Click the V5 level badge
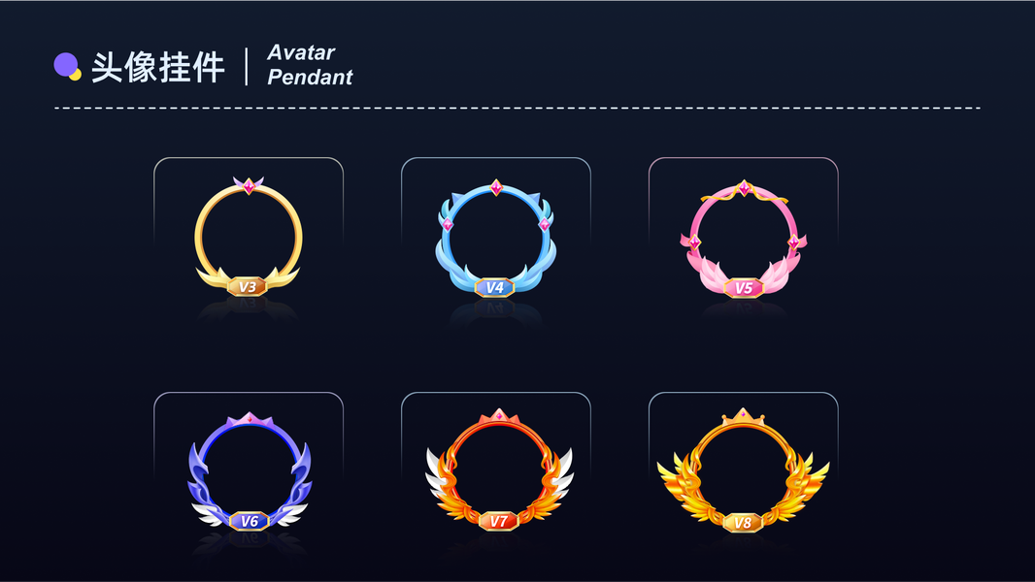Image resolution: width=1035 pixels, height=582 pixels. pyautogui.click(x=744, y=288)
